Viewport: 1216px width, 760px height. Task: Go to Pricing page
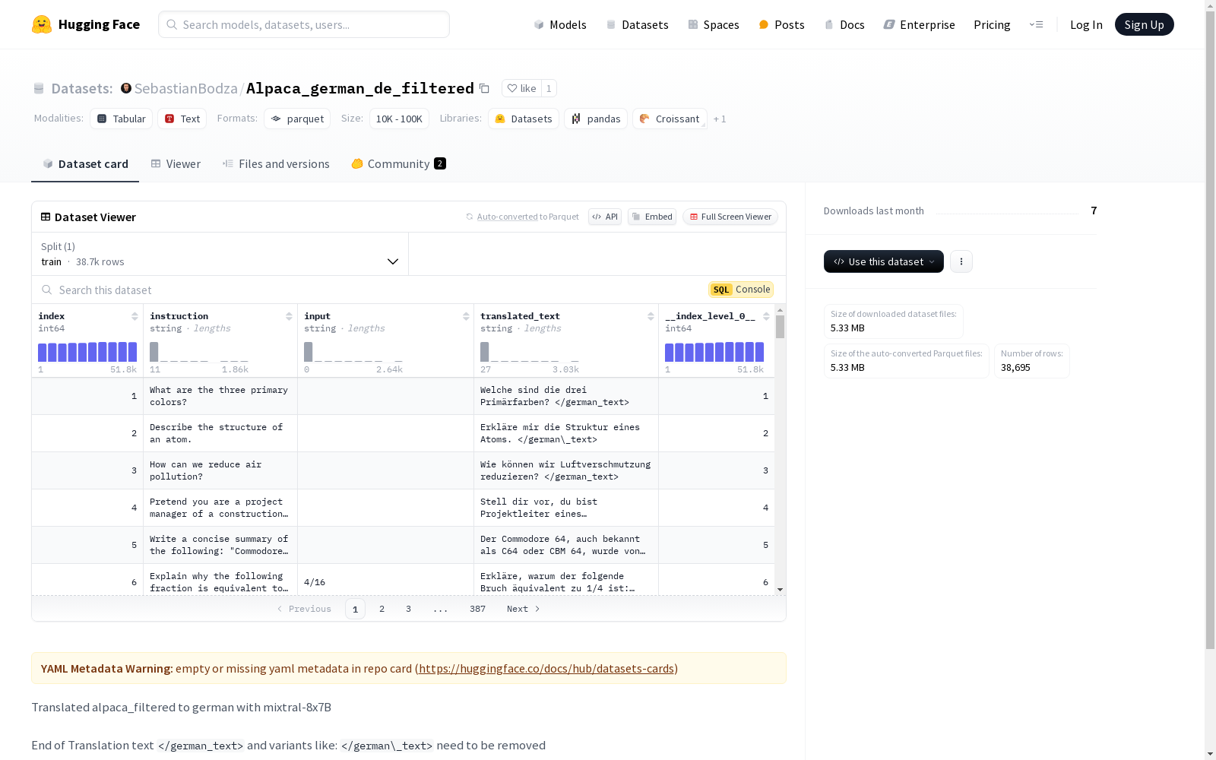pos(992,24)
